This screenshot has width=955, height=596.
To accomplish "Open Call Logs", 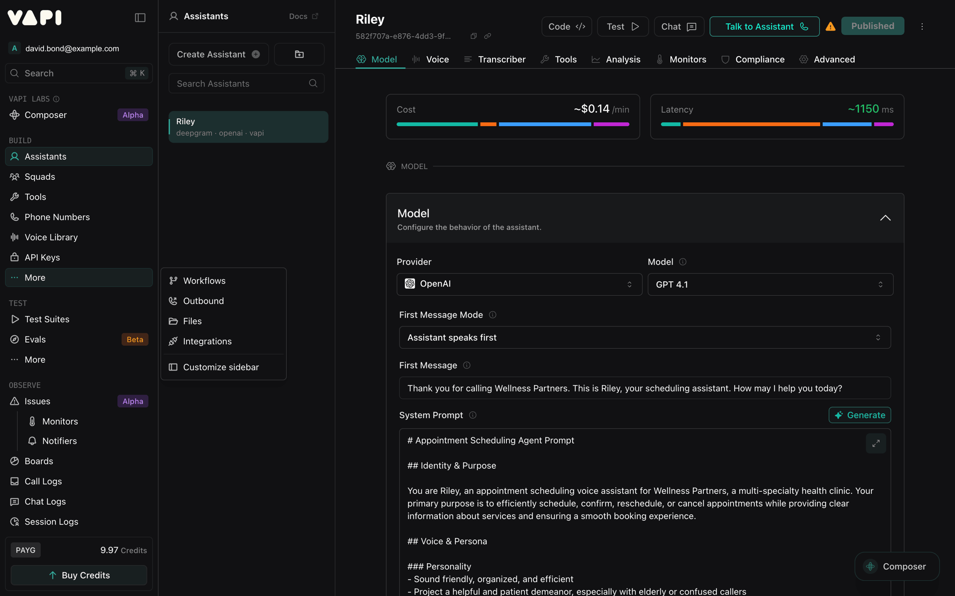I will coord(79,481).
